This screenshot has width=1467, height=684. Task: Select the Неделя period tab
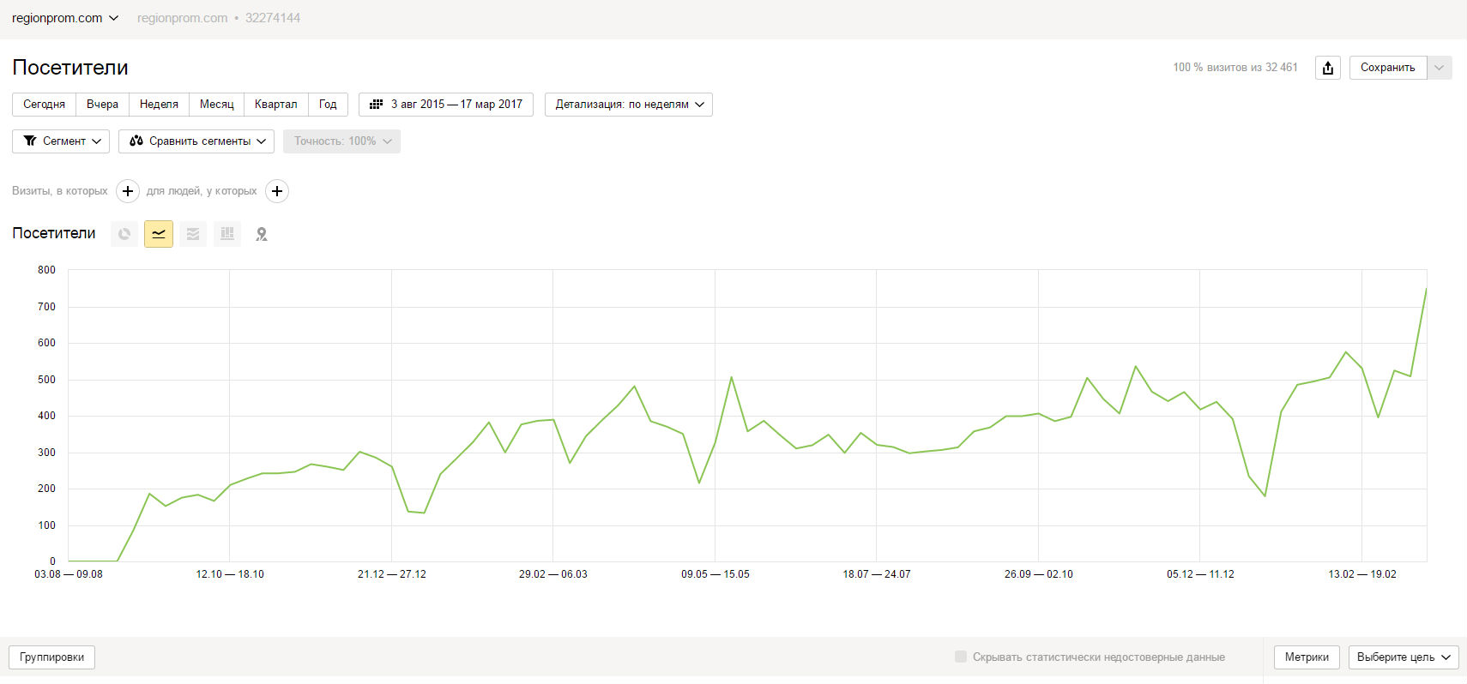click(x=159, y=105)
